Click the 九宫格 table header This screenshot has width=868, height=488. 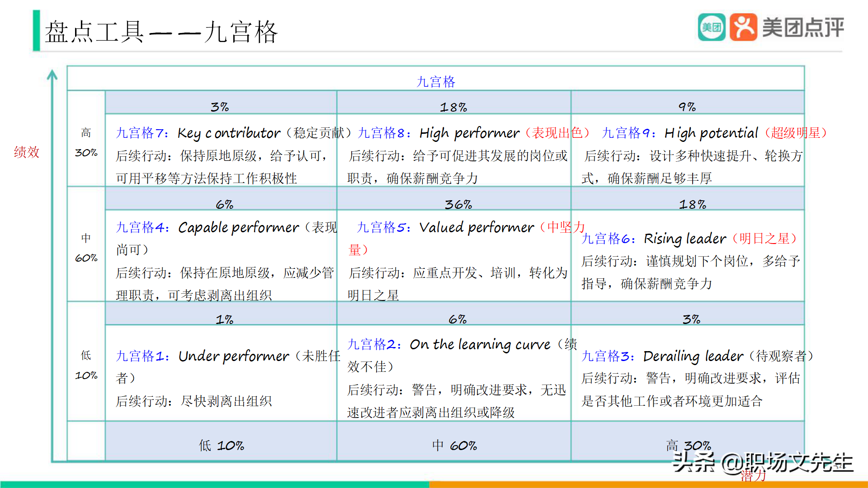[436, 82]
